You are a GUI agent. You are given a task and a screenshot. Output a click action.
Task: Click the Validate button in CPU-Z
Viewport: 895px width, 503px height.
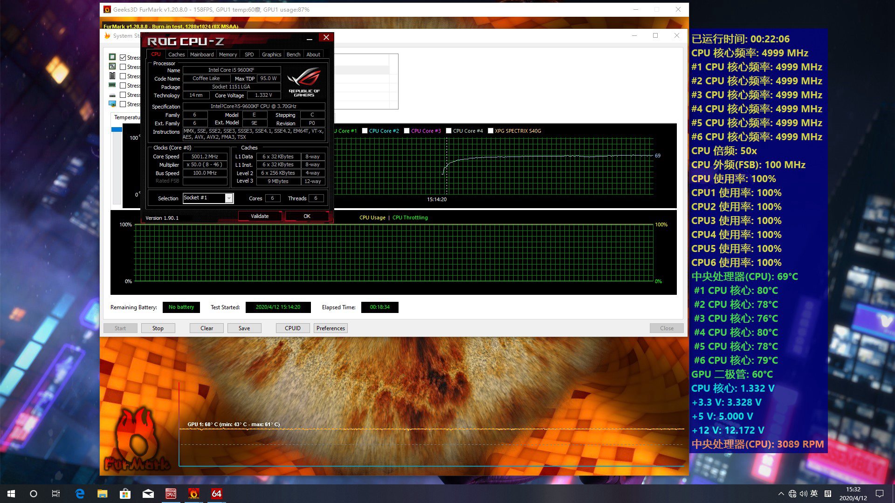pyautogui.click(x=260, y=216)
